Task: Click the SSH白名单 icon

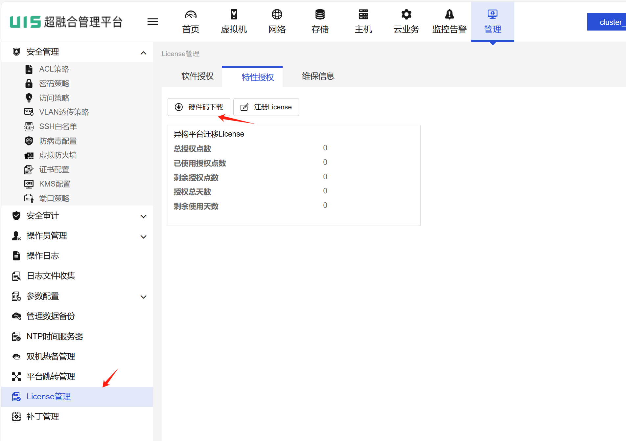Action: [29, 126]
